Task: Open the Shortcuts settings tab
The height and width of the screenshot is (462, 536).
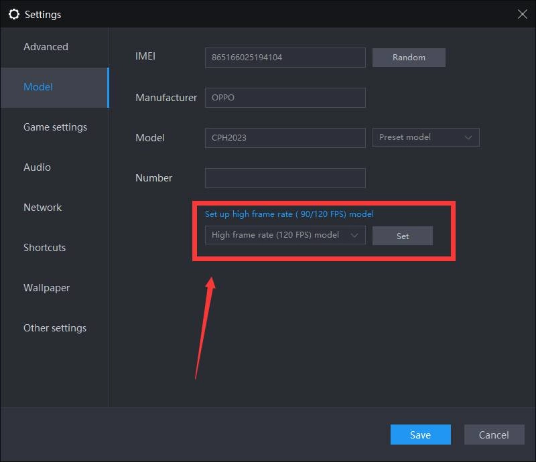Action: tap(44, 248)
